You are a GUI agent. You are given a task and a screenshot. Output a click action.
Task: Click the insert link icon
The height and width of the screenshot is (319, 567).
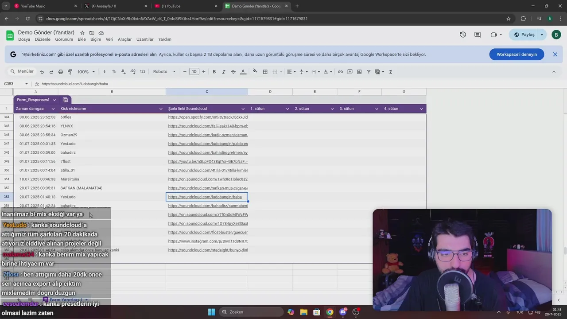(x=340, y=72)
